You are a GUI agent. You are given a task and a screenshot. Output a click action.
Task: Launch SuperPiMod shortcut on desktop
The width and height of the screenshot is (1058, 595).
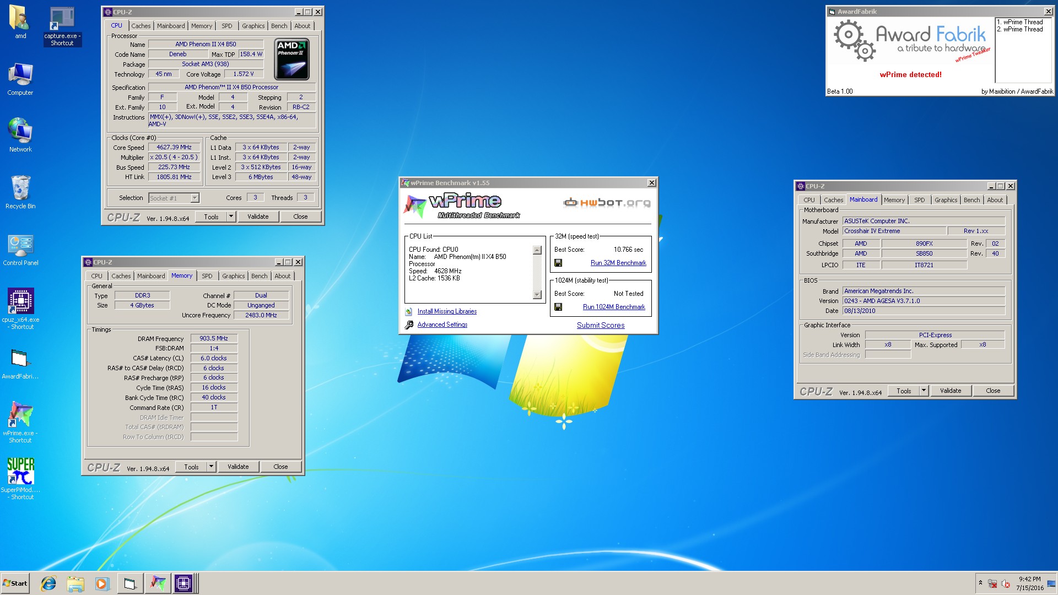click(x=20, y=479)
